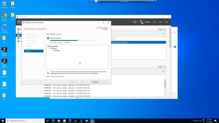Screen dimensions: 219x123
Task: Select the MySQL warning event at 8:12:51 AM
Action: pos(67,91)
